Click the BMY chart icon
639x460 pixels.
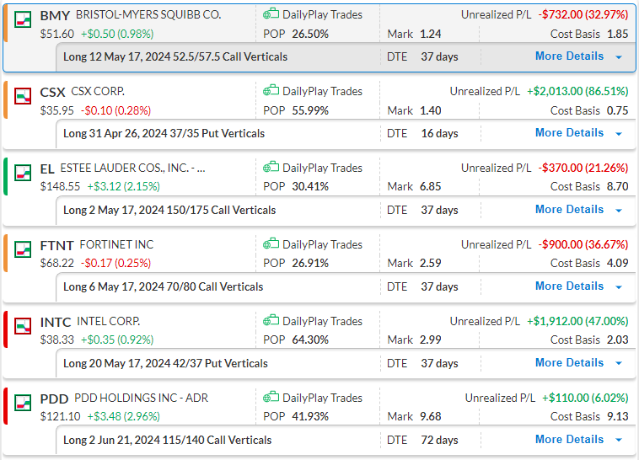pyautogui.click(x=23, y=19)
